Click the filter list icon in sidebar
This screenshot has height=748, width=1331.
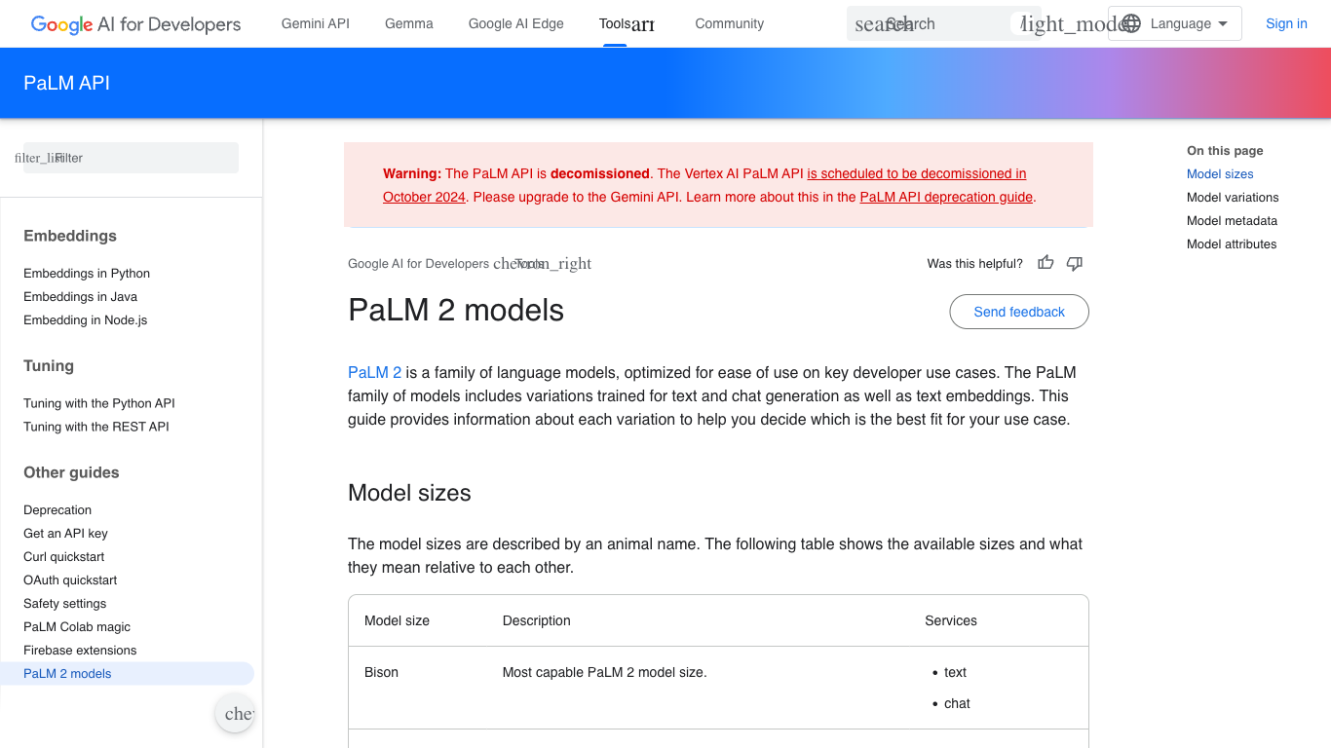click(x=35, y=158)
